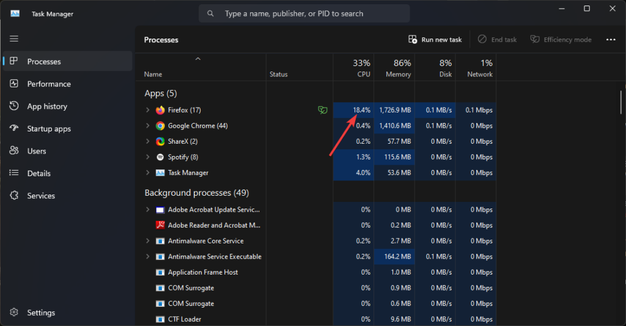
Task: Expand the Spotify (8) process group
Action: [x=148, y=157]
